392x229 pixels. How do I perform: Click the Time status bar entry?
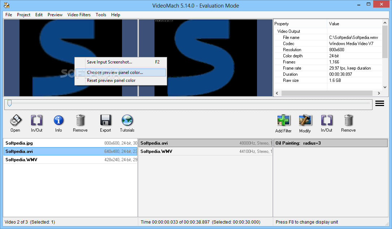coord(200,222)
